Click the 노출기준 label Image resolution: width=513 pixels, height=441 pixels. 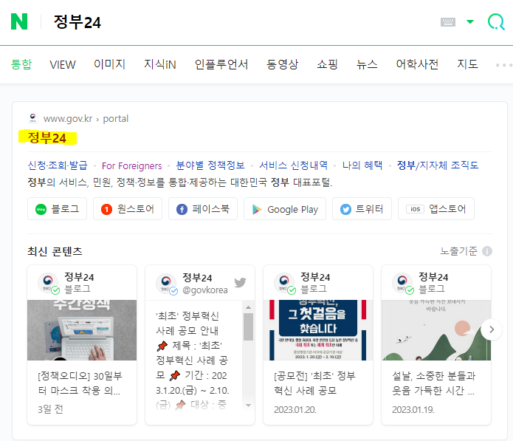click(458, 251)
